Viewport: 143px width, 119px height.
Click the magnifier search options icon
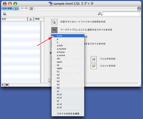100,14
